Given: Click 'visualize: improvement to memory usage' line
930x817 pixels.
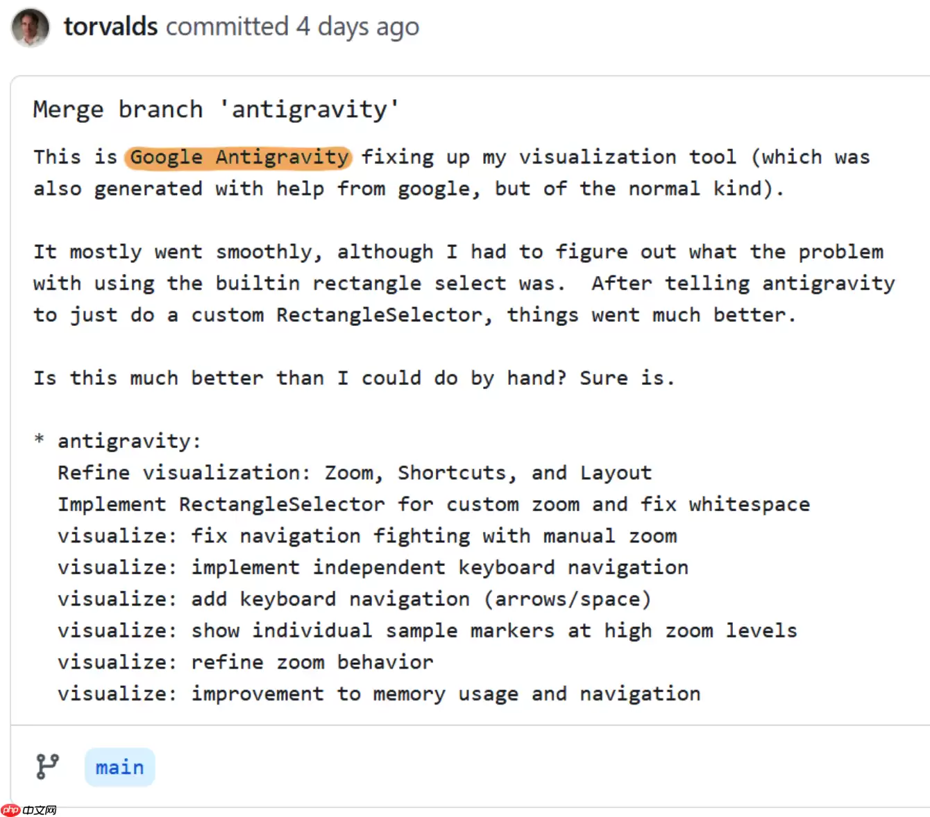Looking at the screenshot, I should point(379,694).
